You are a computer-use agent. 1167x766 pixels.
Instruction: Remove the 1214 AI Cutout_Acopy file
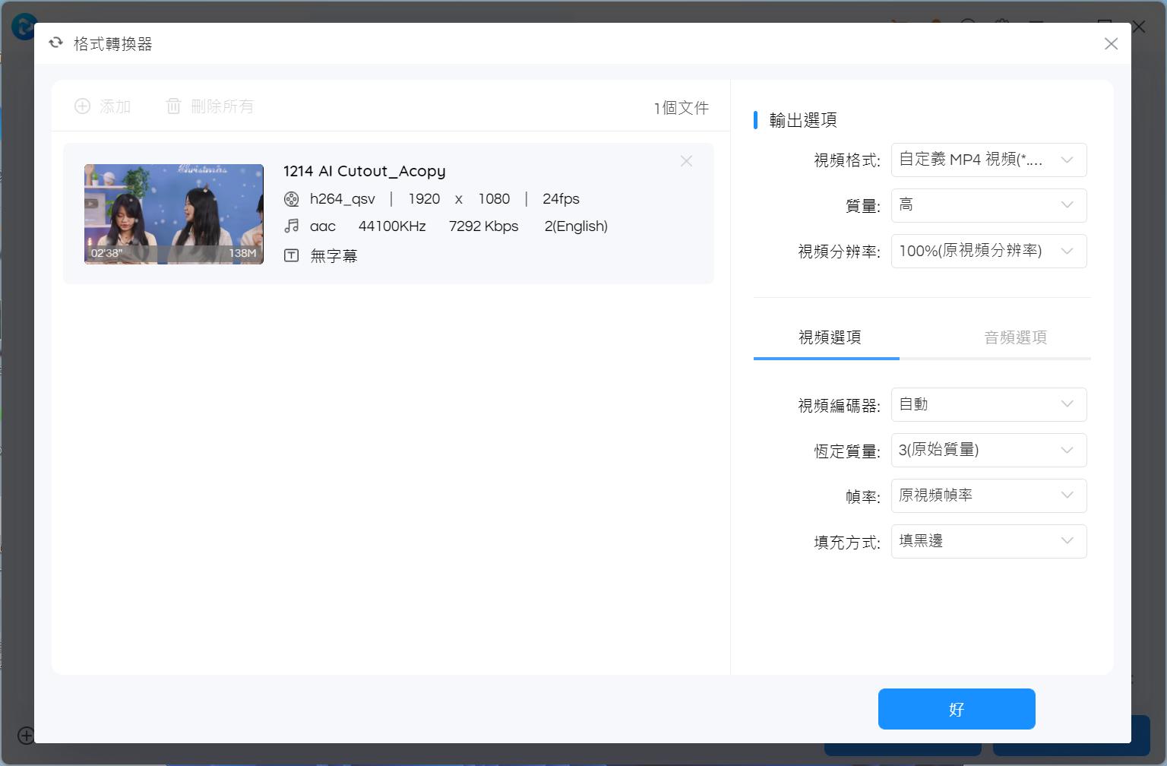[686, 161]
